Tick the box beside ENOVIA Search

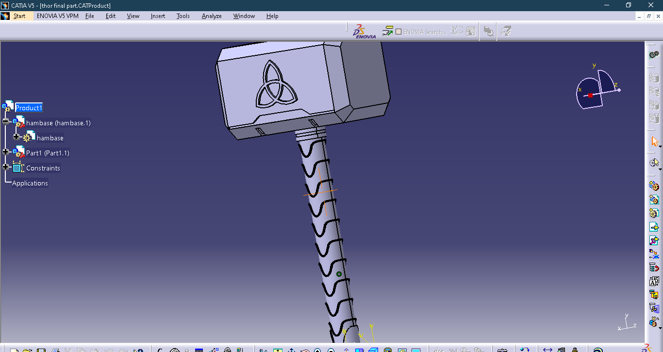click(398, 32)
